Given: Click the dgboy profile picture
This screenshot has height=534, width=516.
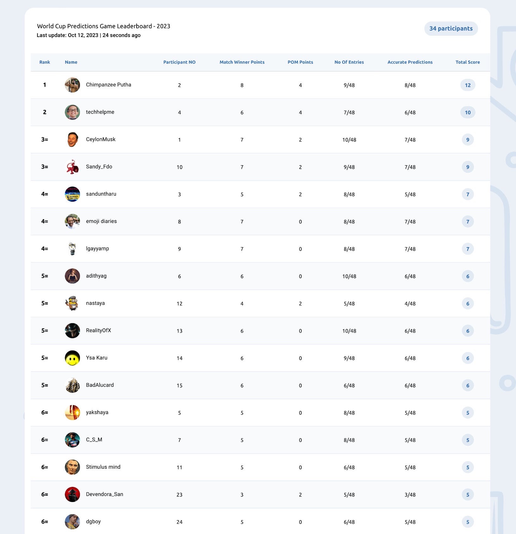Looking at the screenshot, I should tap(72, 522).
